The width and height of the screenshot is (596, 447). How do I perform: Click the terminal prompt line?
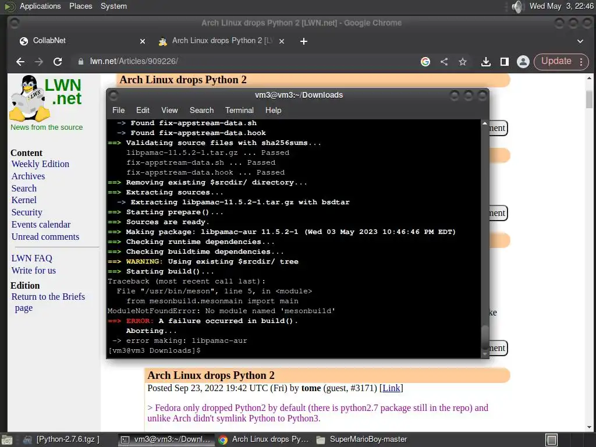[154, 351]
